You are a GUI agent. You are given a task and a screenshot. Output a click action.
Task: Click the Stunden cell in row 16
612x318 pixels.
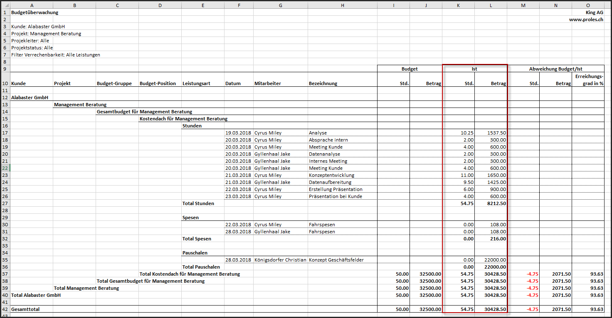192,126
